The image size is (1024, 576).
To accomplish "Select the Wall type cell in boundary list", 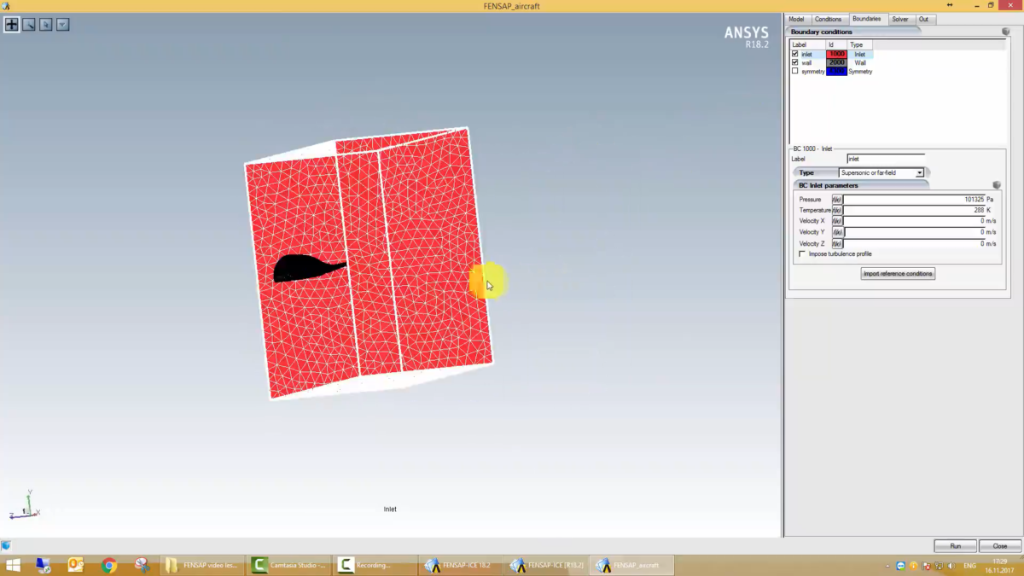I will [860, 62].
